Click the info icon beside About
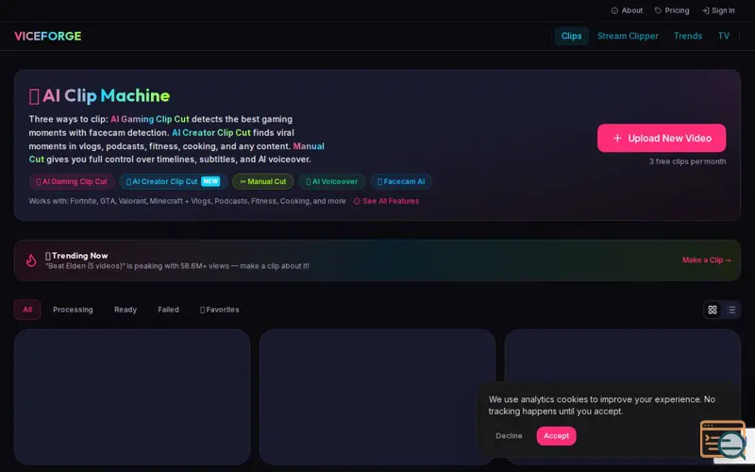The image size is (755, 472). point(614,10)
